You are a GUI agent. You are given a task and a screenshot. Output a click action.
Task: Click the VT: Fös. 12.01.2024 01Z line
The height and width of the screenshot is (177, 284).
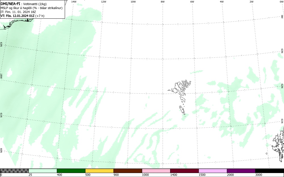[22, 16]
